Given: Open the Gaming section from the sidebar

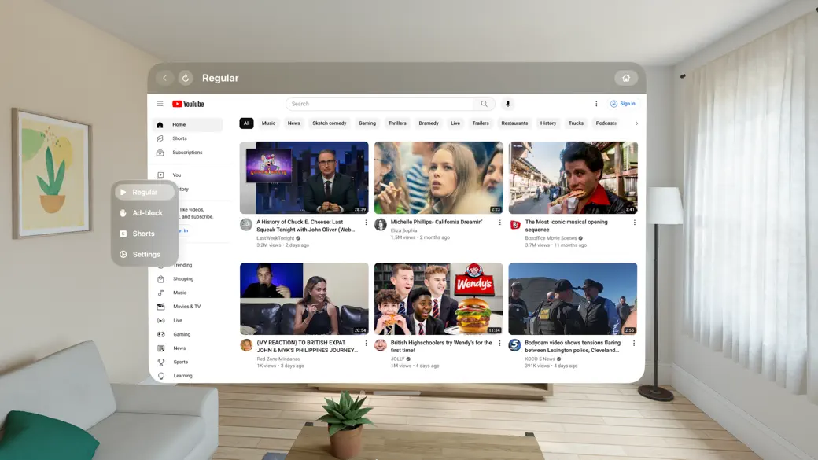Looking at the screenshot, I should tap(181, 333).
